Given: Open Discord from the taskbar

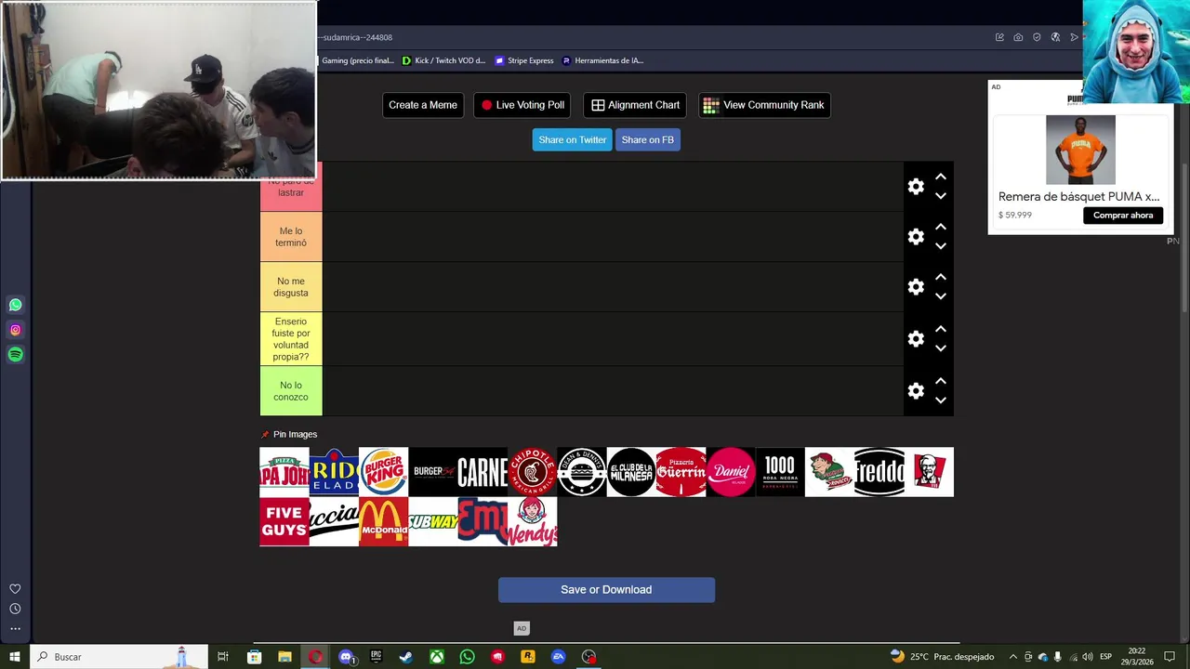Looking at the screenshot, I should 346,657.
